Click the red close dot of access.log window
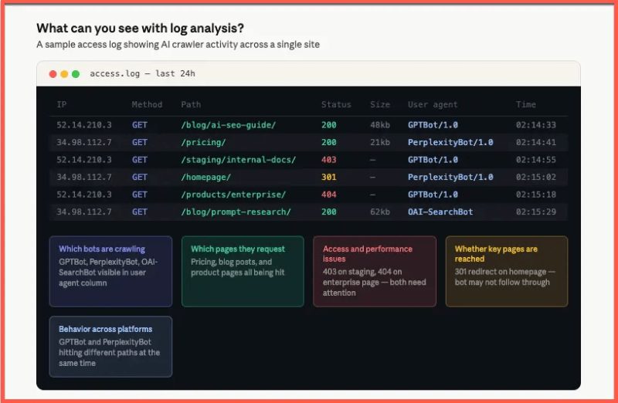 click(53, 74)
